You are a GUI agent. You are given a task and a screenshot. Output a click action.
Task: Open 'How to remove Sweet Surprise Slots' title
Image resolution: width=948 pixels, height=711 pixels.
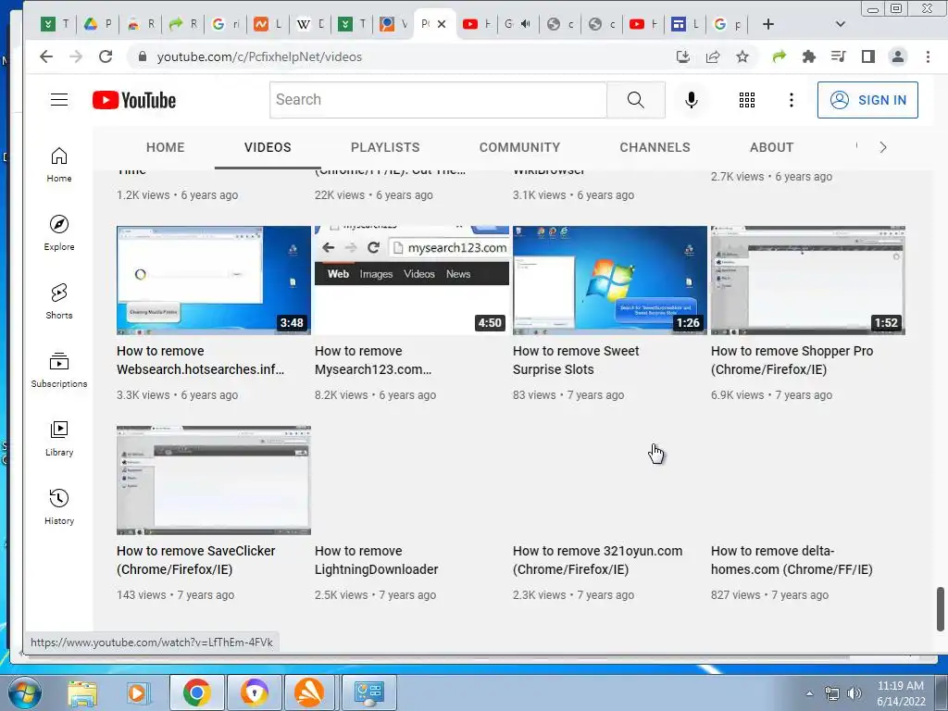click(576, 360)
